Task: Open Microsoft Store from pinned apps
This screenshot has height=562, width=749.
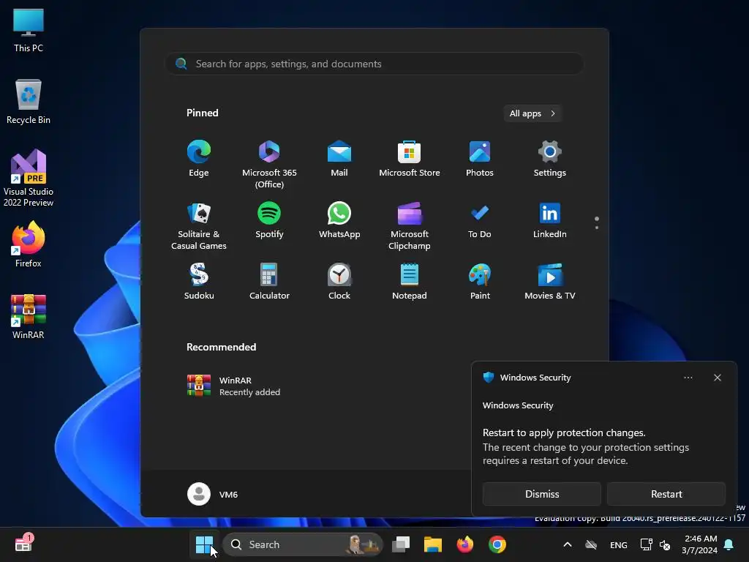Action: pos(410,159)
